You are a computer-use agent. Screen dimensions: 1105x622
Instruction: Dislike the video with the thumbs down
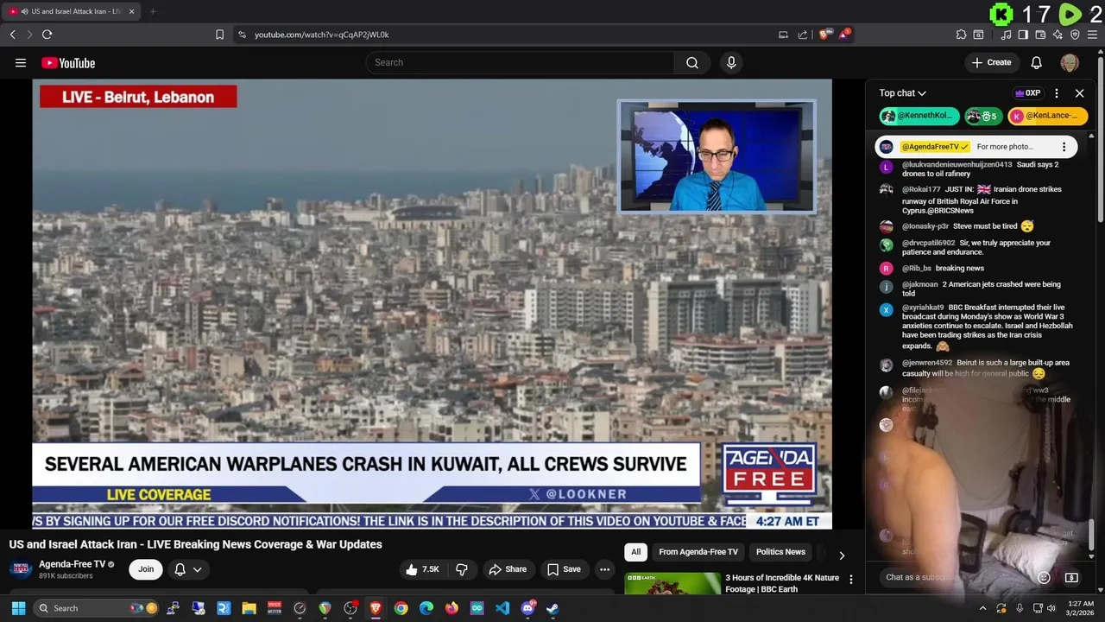click(x=462, y=569)
